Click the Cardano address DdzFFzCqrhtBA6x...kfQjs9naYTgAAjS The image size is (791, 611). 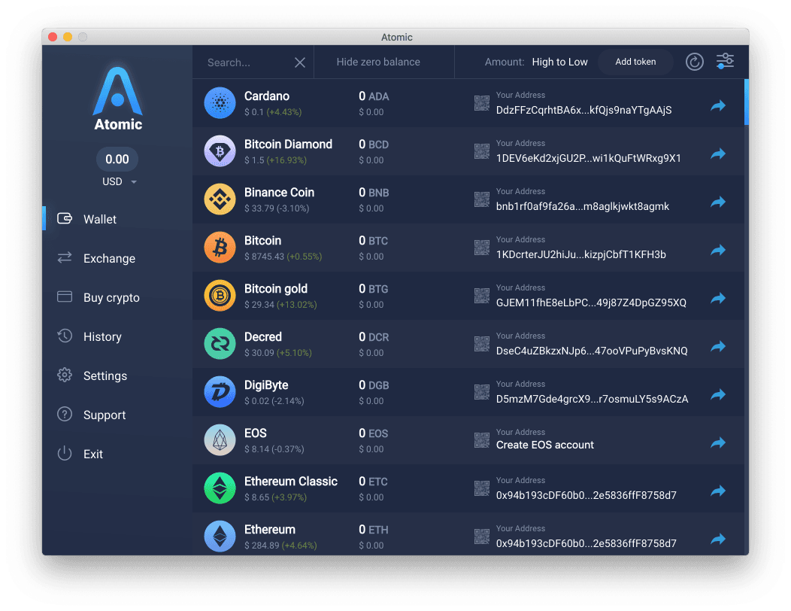coord(583,110)
